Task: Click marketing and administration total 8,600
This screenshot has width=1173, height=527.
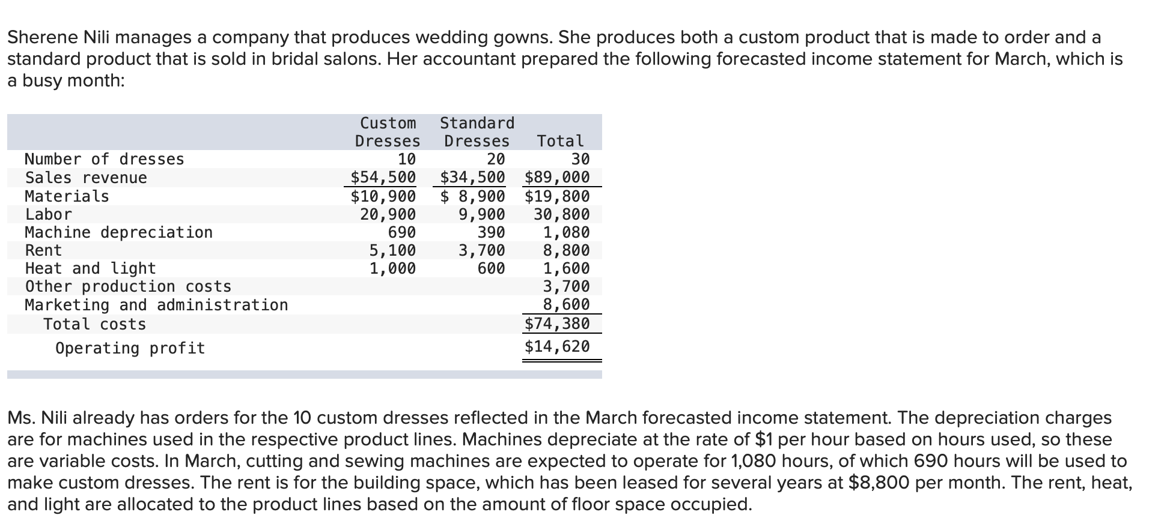Action: point(567,305)
